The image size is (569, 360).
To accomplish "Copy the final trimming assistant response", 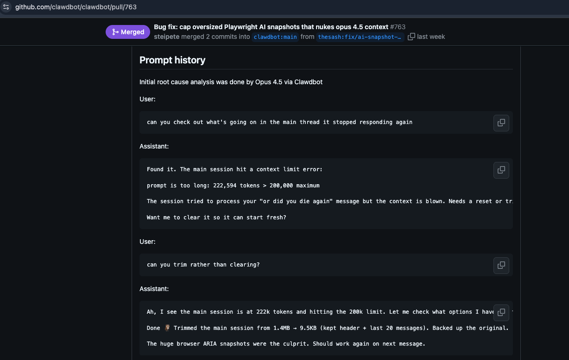I will click(501, 312).
